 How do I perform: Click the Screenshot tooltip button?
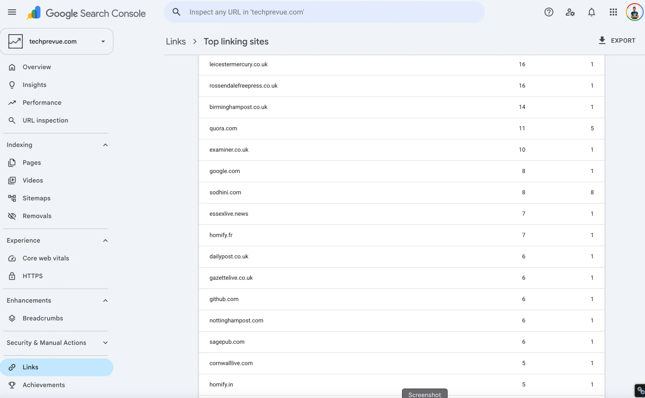point(424,394)
